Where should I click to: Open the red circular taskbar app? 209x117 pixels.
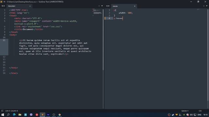pyautogui.click(x=37, y=115)
